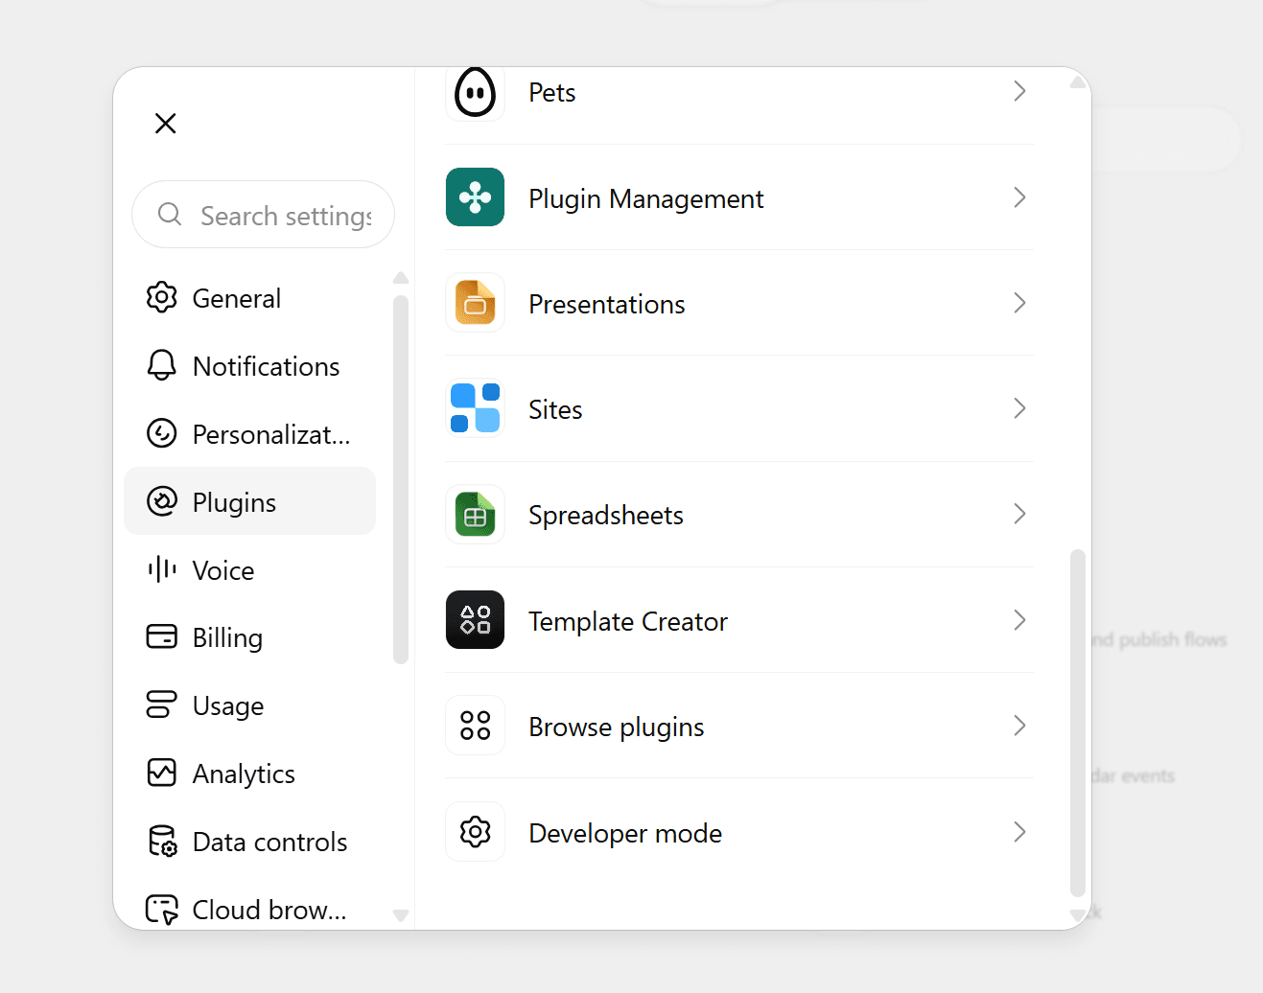Expand the Plugin Management row chevron
Screen dimensions: 1263x993
click(1019, 197)
